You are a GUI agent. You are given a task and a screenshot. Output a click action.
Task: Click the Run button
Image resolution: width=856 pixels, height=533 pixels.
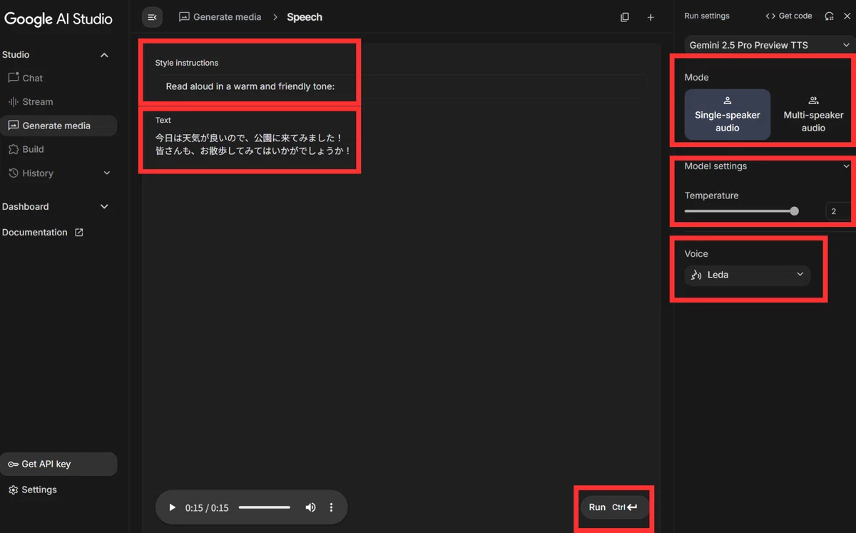[x=613, y=507]
